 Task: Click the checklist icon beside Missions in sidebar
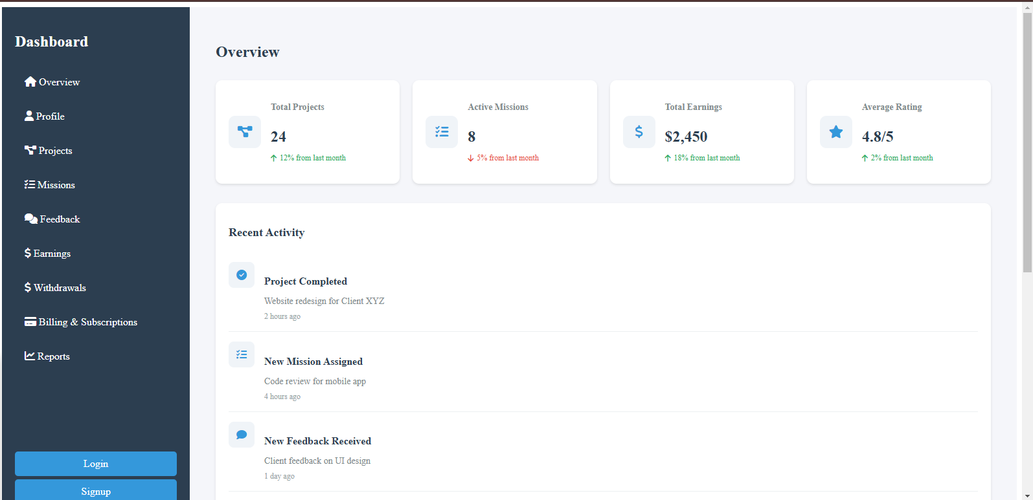click(30, 184)
